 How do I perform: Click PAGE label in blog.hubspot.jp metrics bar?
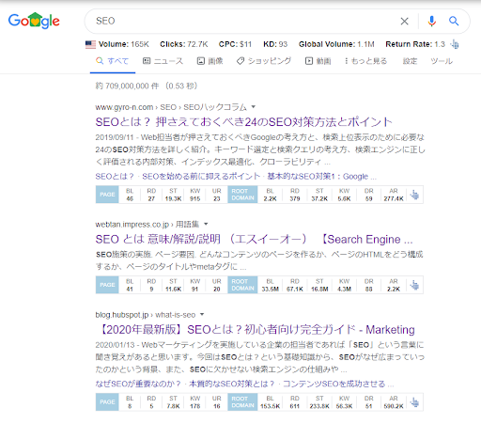[107, 402]
